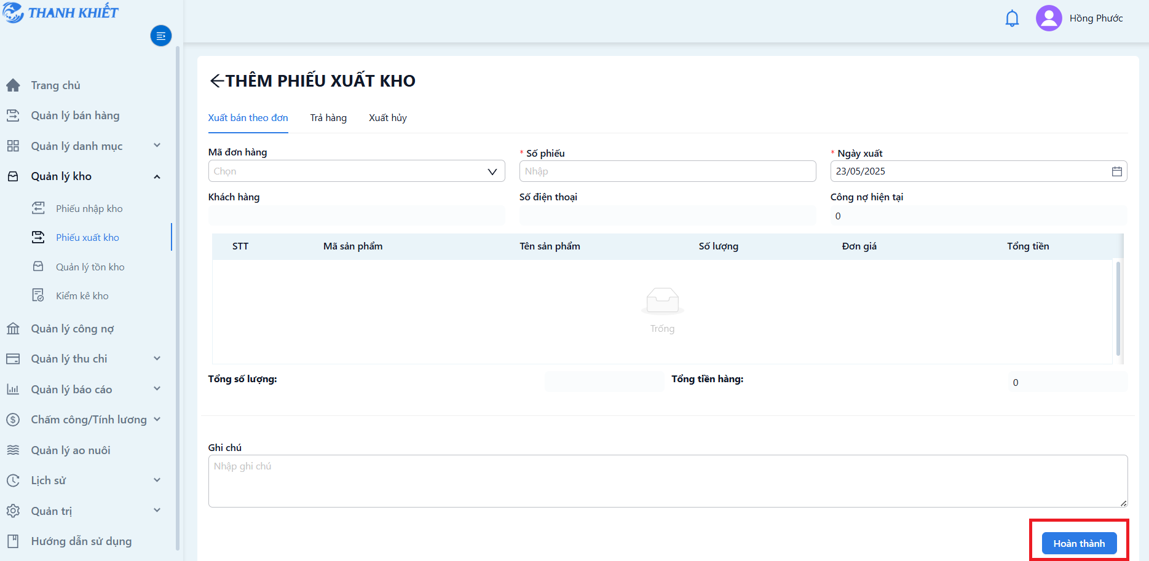Viewport: 1149px width, 561px height.
Task: Click the Quản lý công nợ bank icon
Action: 13,329
